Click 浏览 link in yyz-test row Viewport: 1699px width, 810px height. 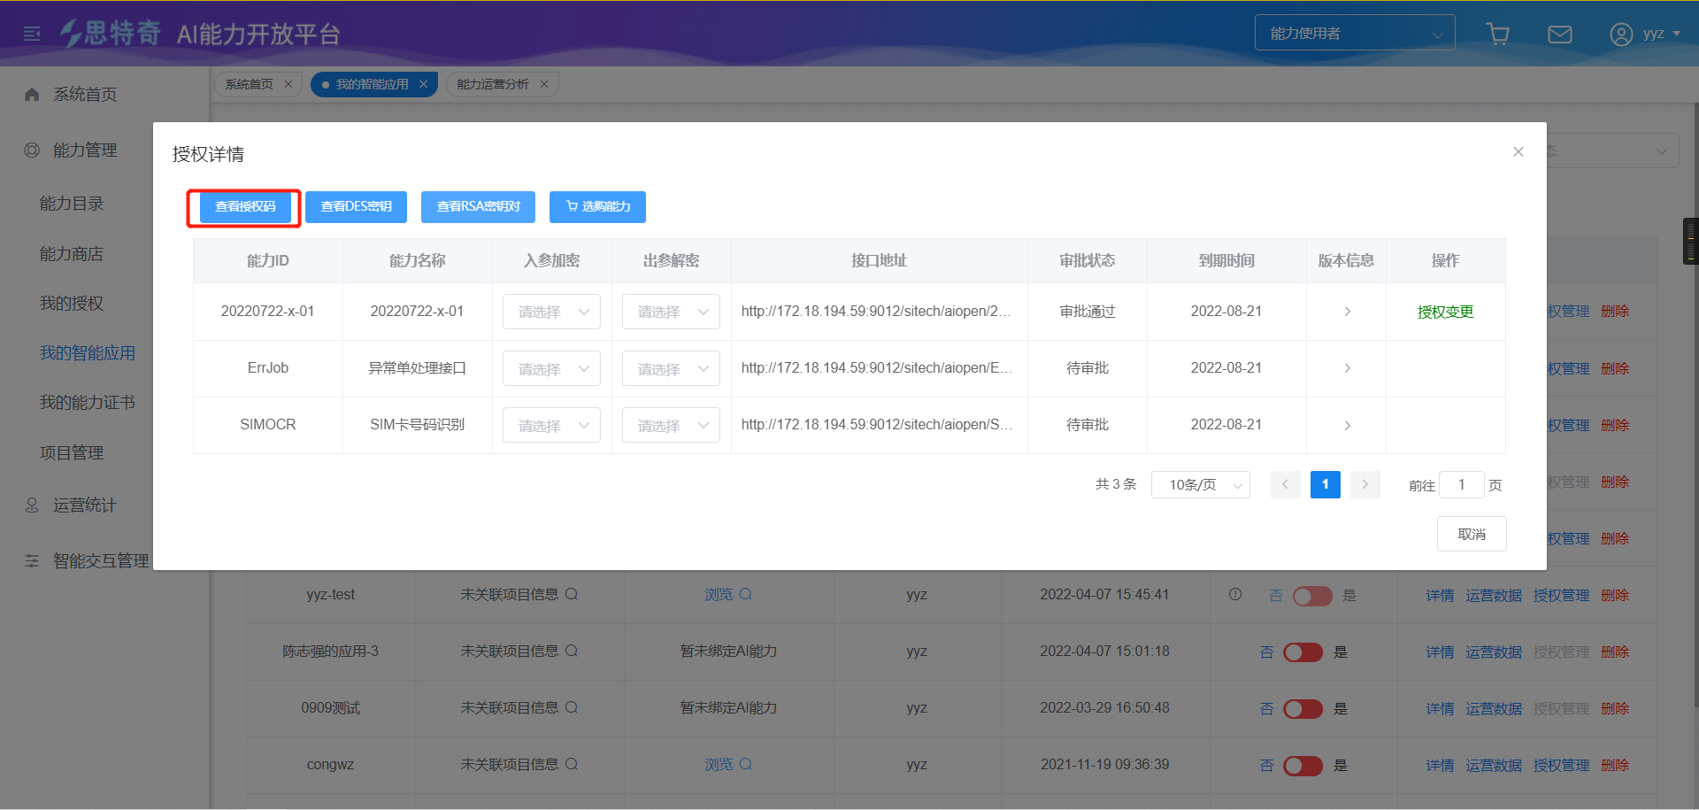(719, 594)
